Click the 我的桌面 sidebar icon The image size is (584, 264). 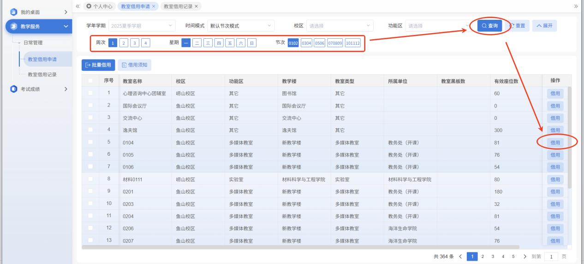(13, 12)
